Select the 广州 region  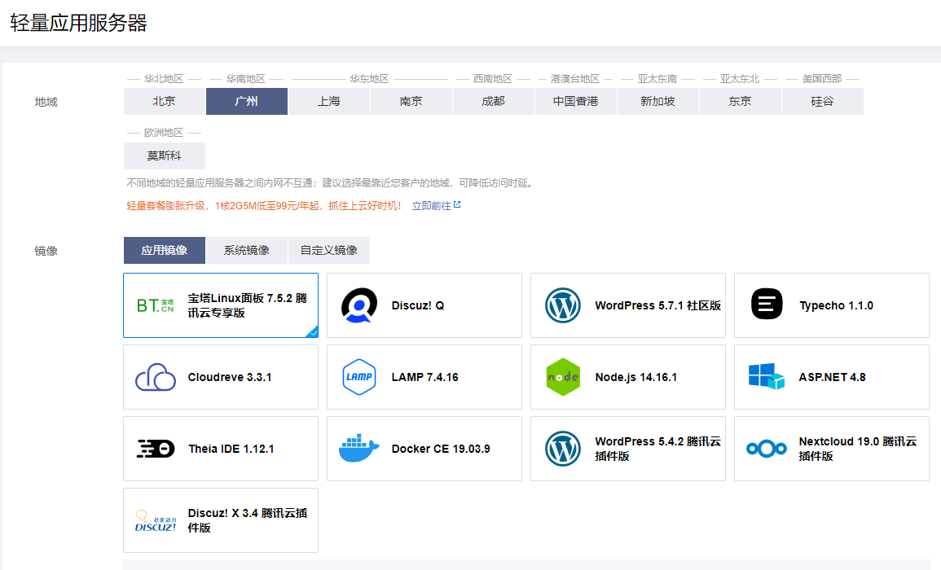(x=247, y=102)
